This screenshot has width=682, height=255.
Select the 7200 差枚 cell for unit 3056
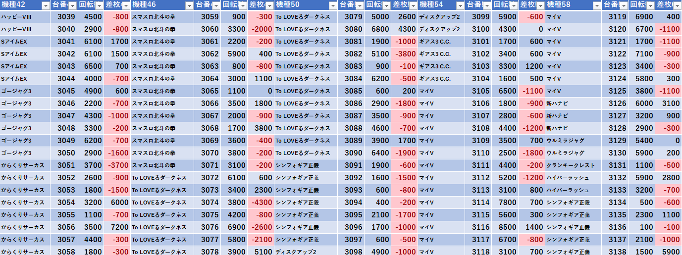coord(117,227)
